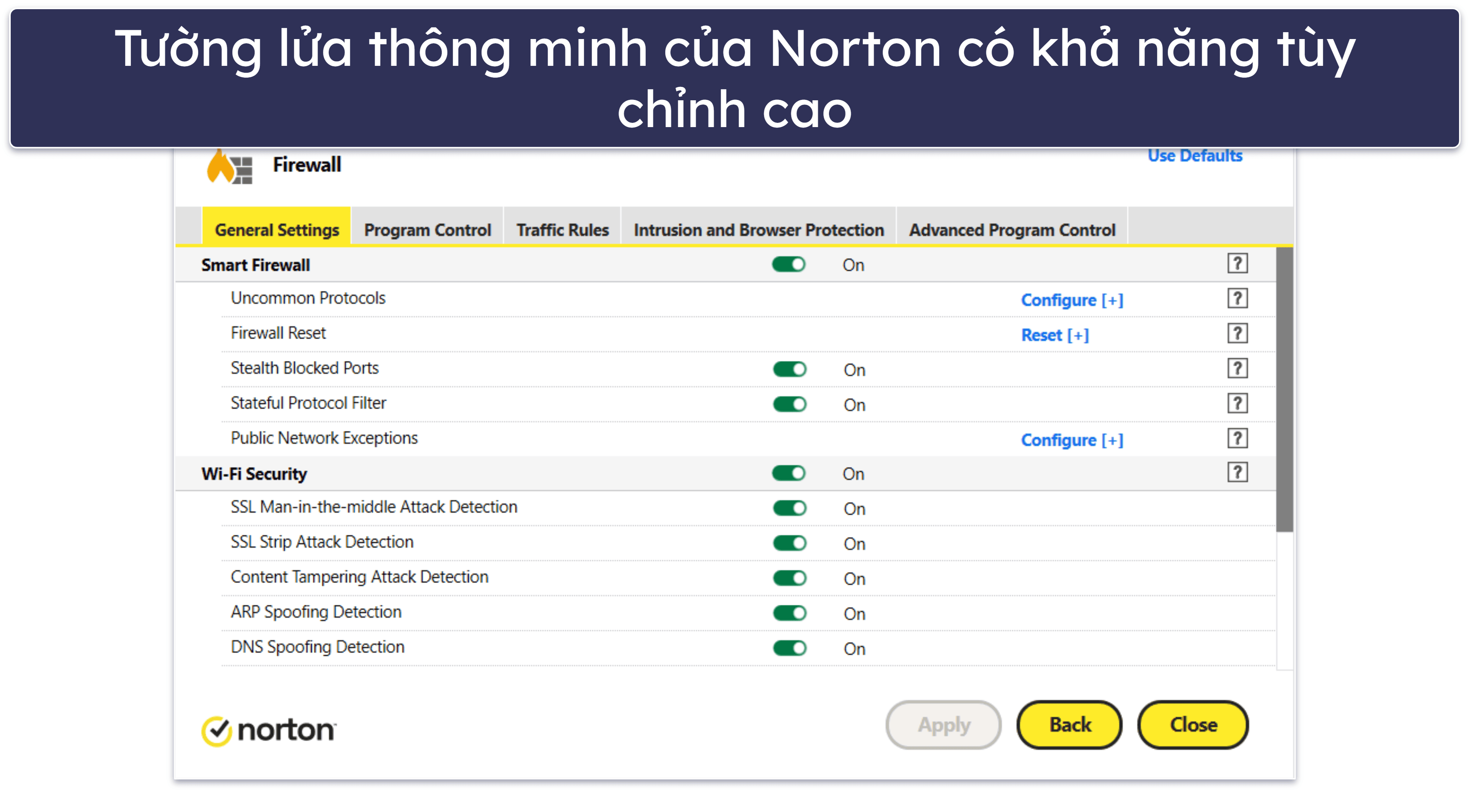The width and height of the screenshot is (1469, 792).
Task: Click the ARP Spoofing Detection label
Action: (317, 612)
